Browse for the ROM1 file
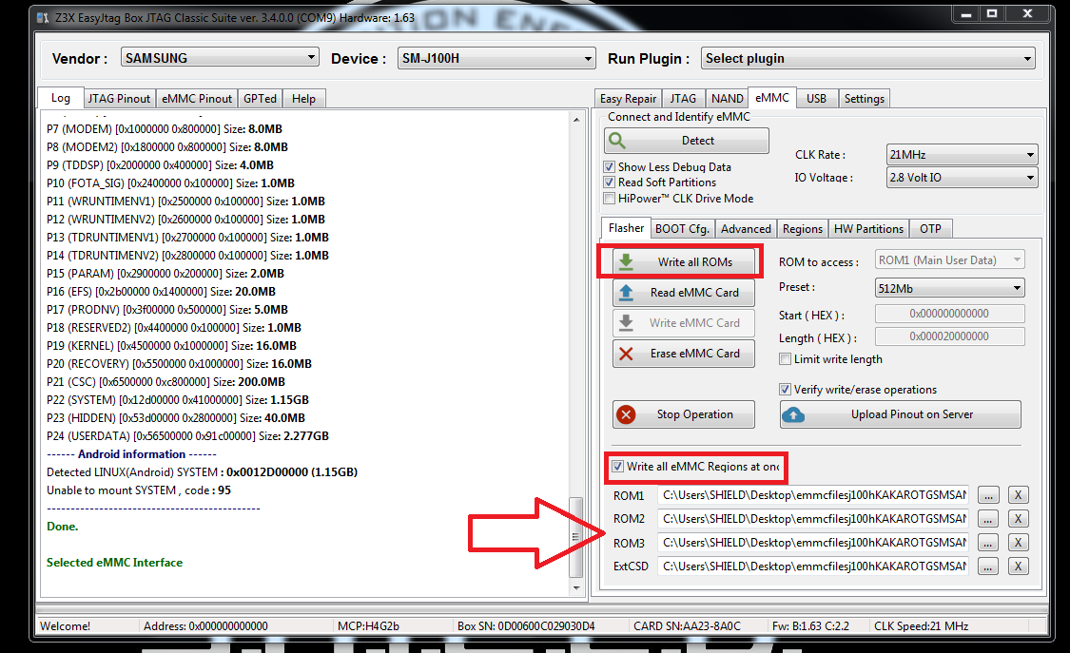Image resolution: width=1070 pixels, height=653 pixels. [x=988, y=495]
